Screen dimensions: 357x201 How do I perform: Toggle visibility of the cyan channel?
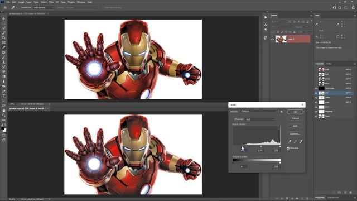316,102
